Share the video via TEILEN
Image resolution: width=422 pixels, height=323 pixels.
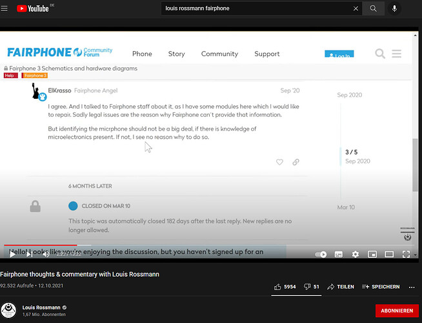341,287
